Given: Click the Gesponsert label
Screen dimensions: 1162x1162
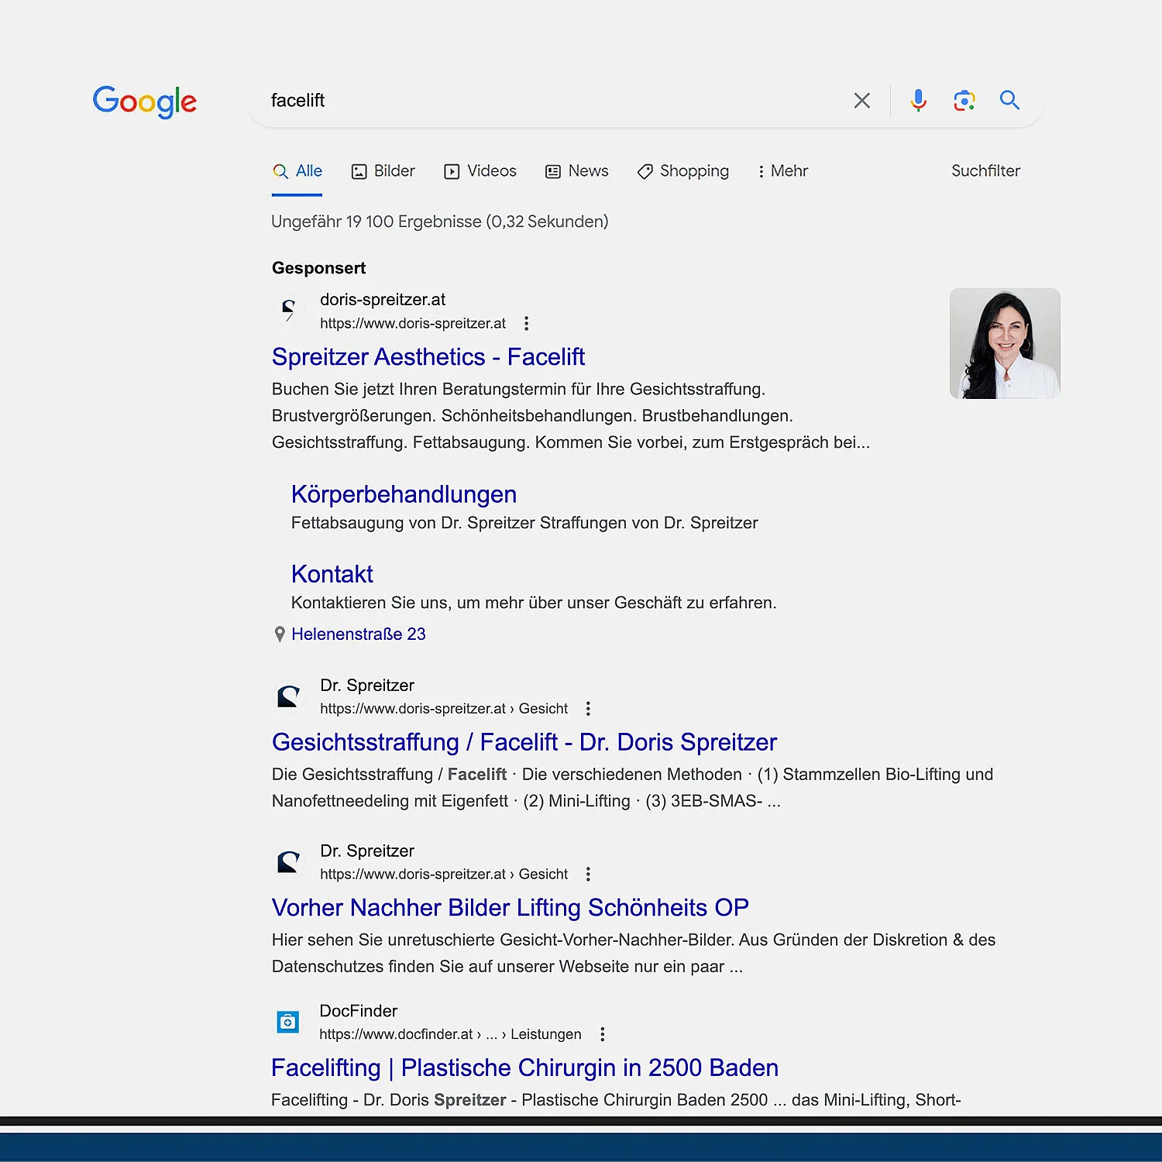Looking at the screenshot, I should 318,268.
